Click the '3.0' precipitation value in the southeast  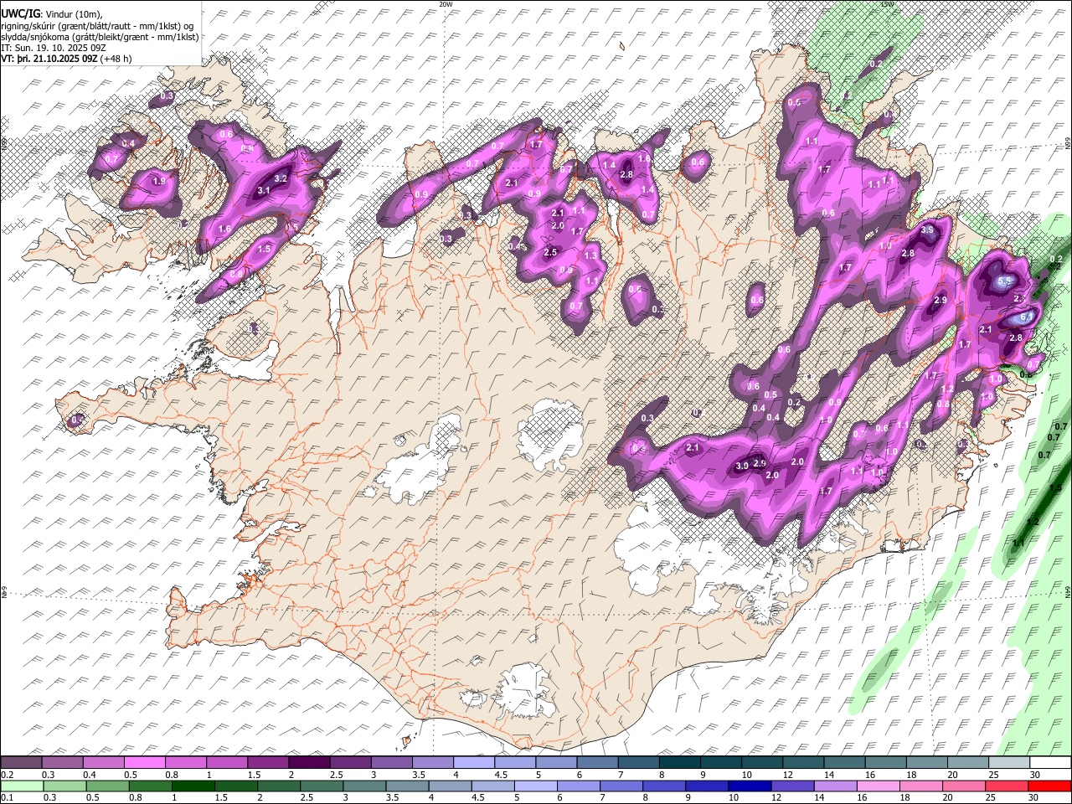[x=741, y=466]
